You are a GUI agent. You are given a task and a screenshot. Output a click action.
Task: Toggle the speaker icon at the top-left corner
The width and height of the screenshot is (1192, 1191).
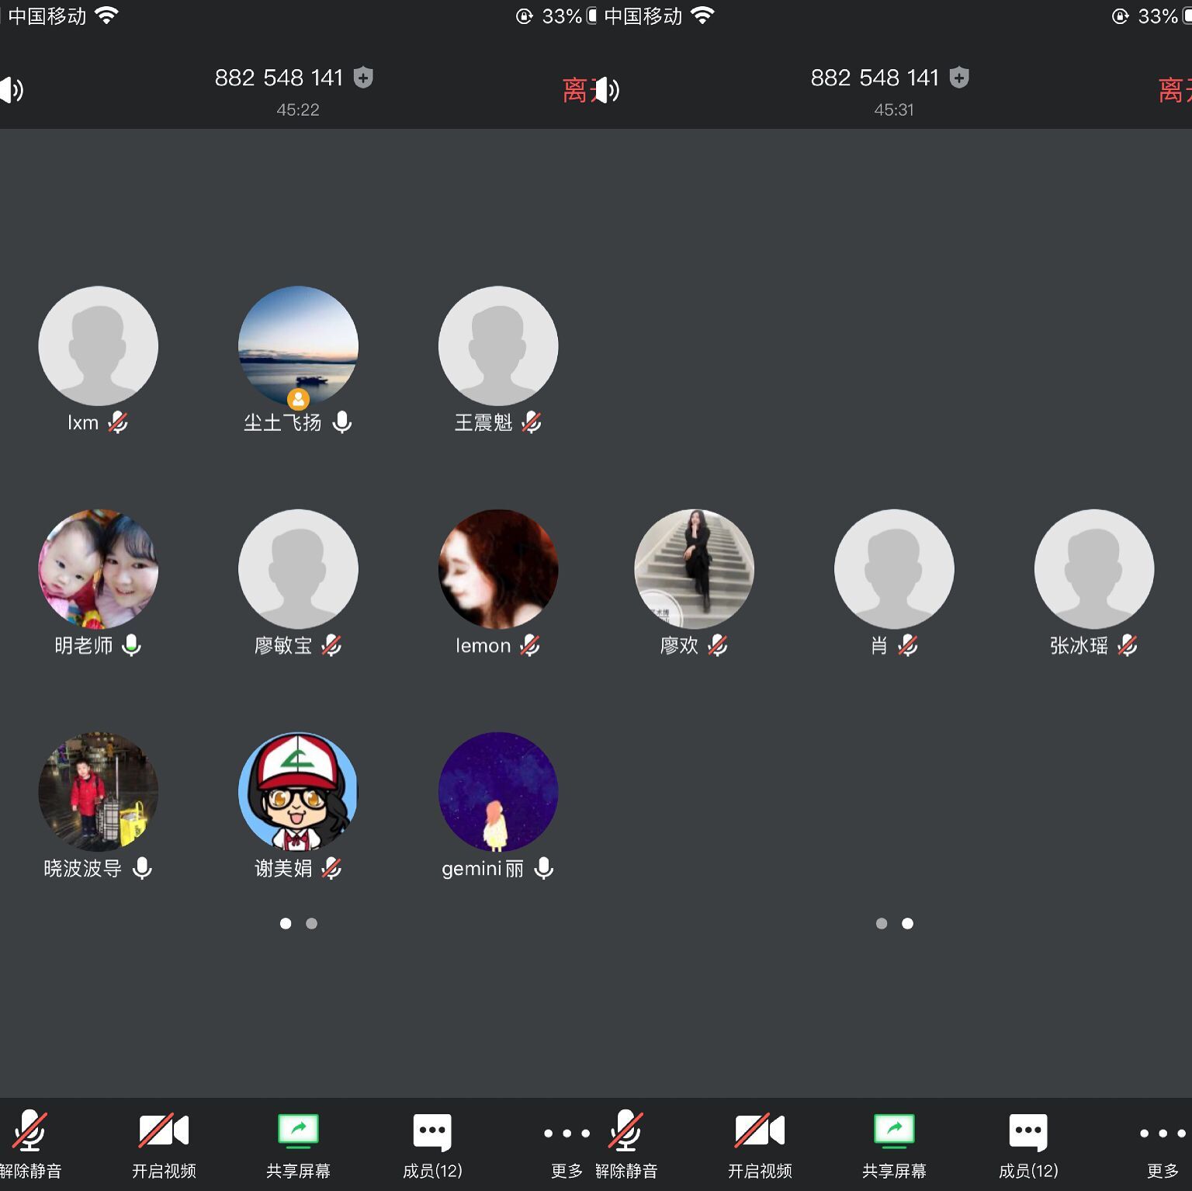pos(11,91)
